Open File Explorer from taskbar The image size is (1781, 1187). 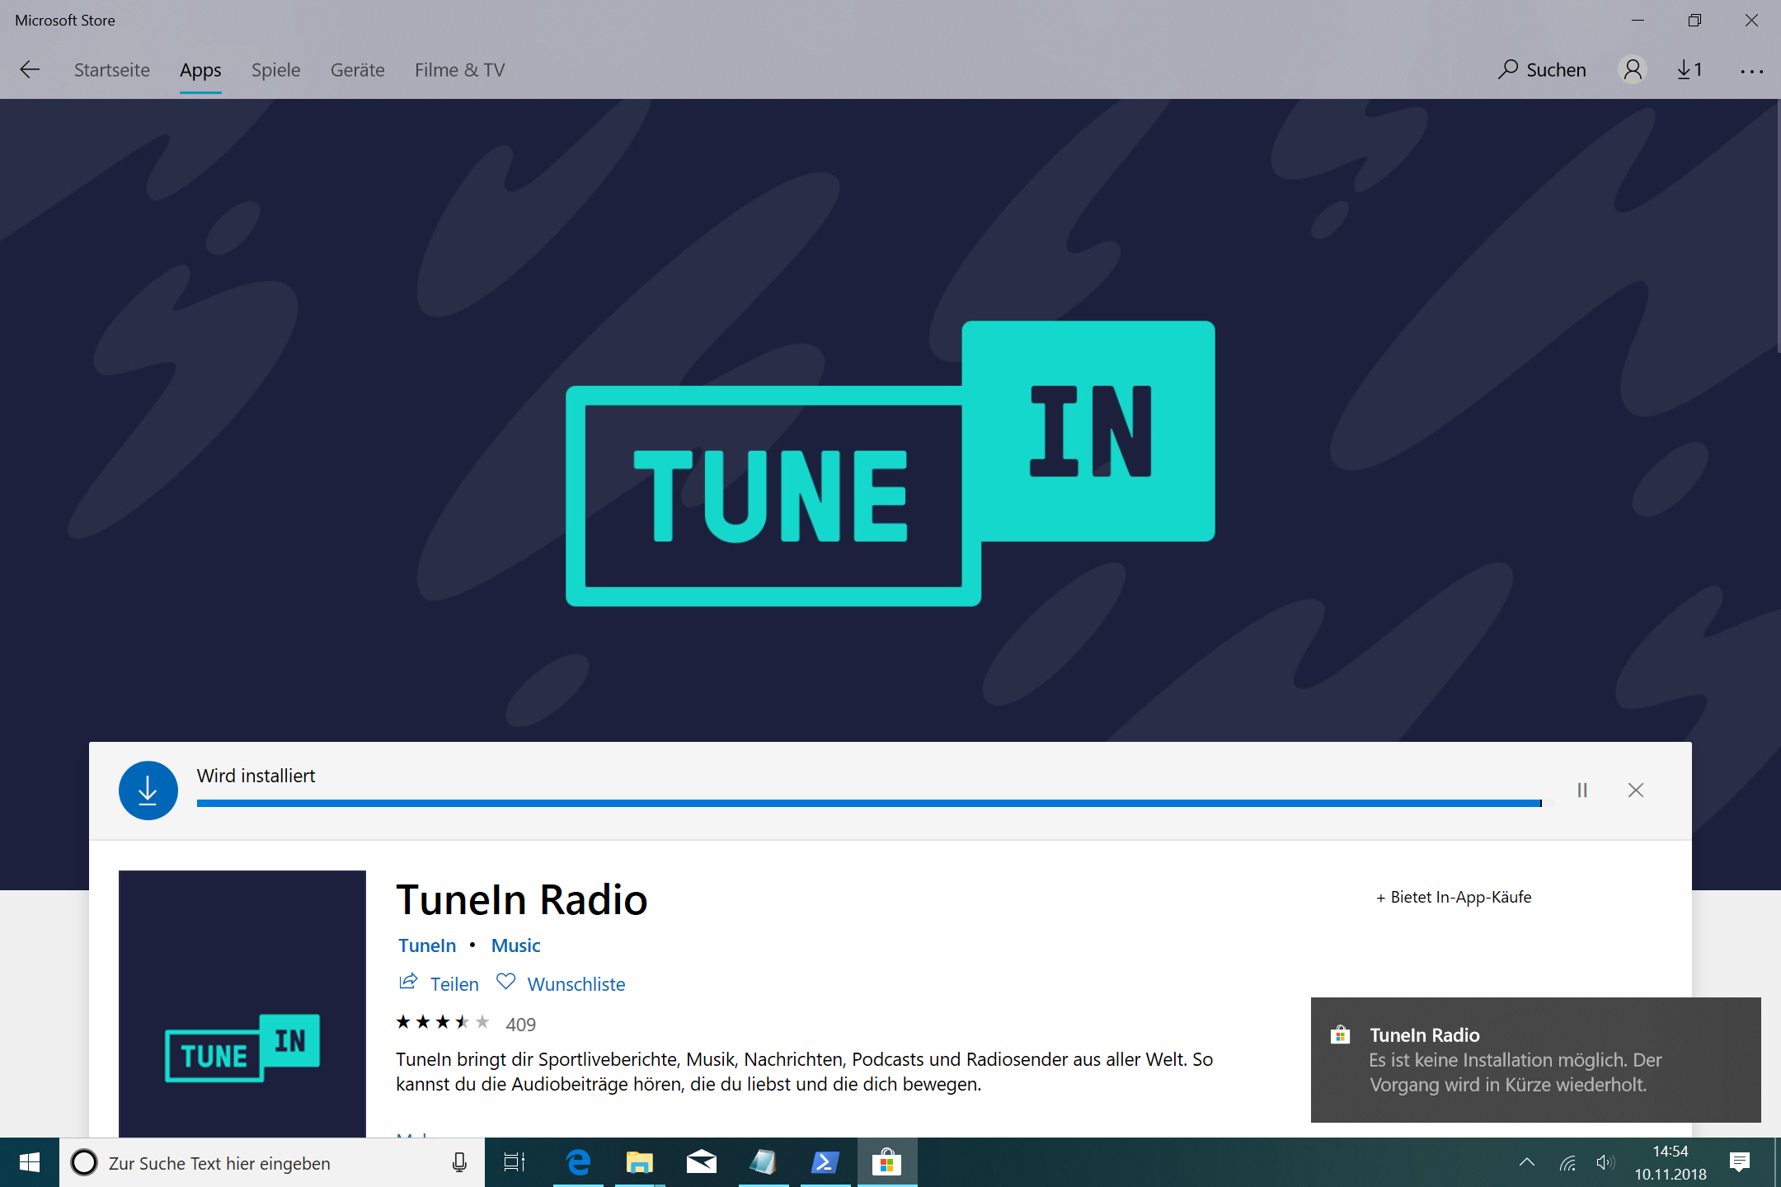pyautogui.click(x=639, y=1163)
